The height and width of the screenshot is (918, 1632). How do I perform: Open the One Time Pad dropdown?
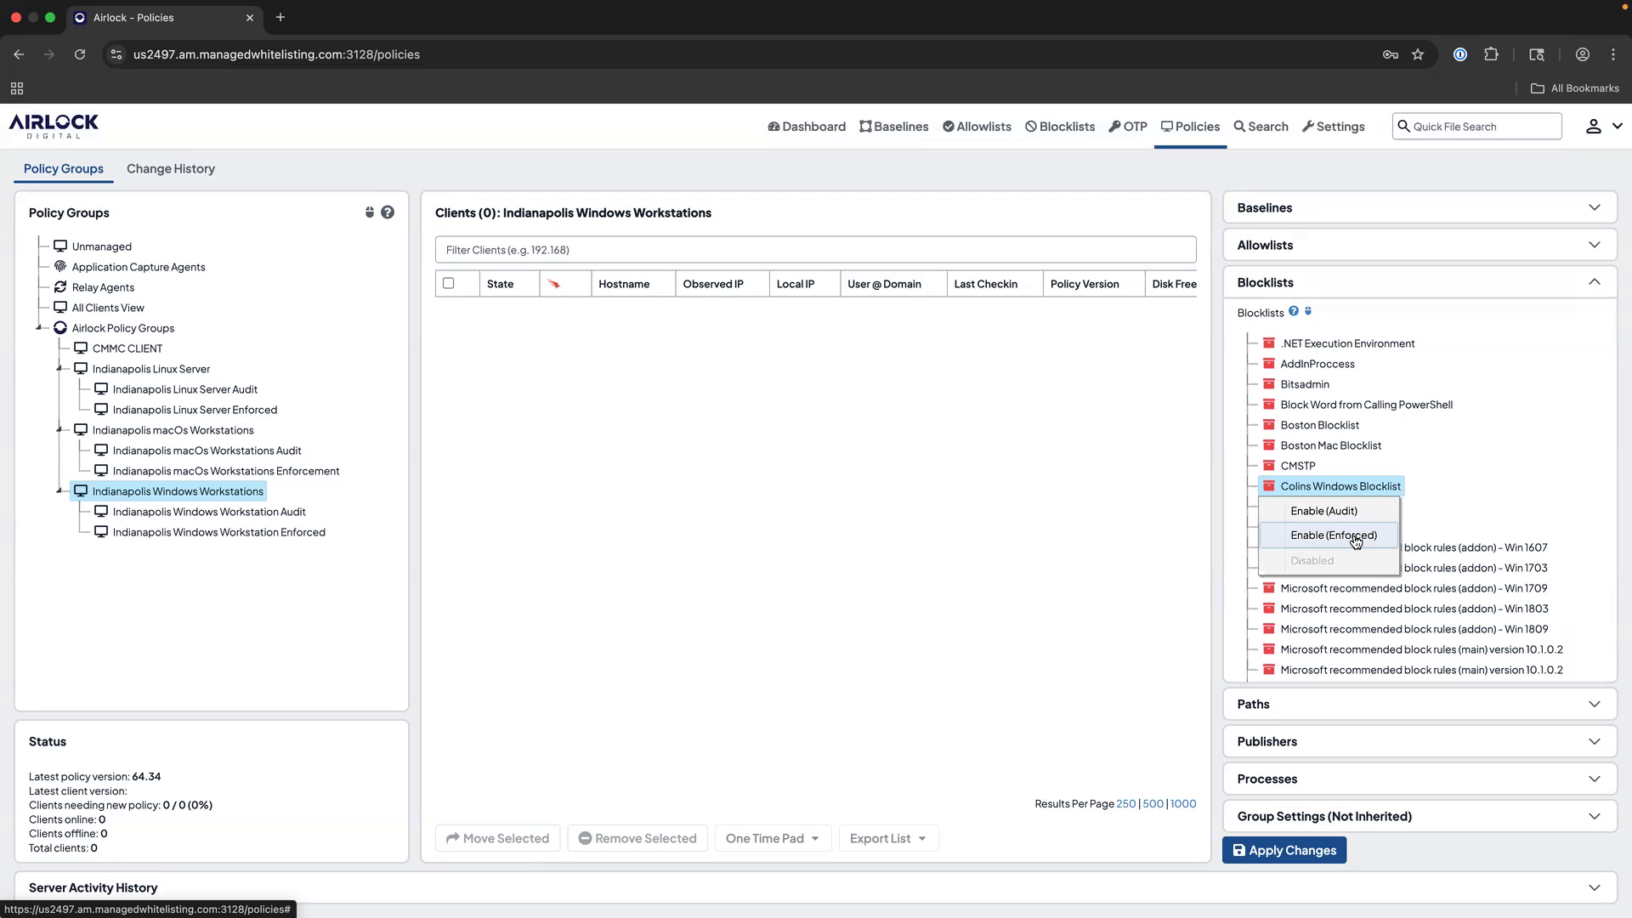pos(772,838)
